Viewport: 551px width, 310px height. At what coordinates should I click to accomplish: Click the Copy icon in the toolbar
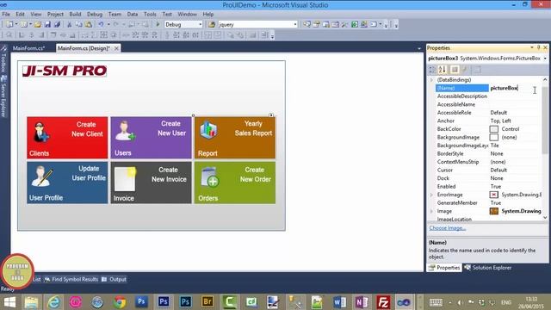pyautogui.click(x=78, y=24)
